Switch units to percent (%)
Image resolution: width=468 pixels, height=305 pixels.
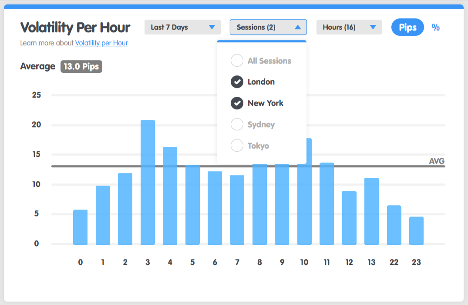[x=435, y=27]
